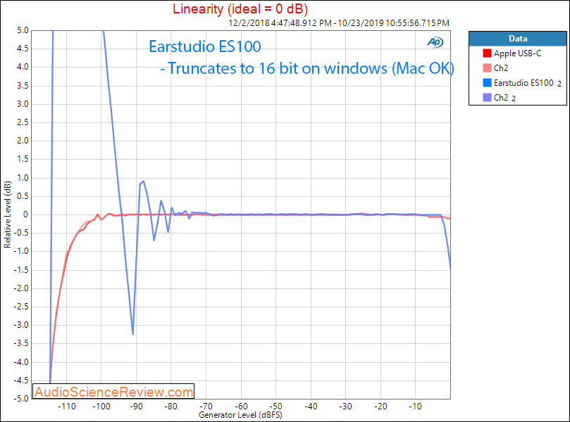Click the -110 tick on the horizontal axis
Viewport: 570px width, 422px height.
coord(67,407)
